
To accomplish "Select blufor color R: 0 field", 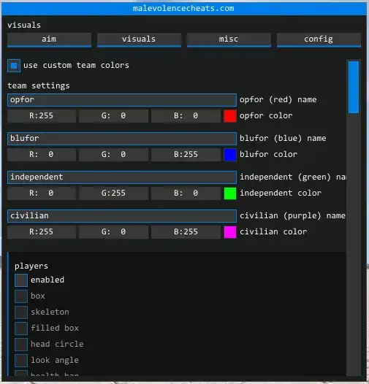I will click(42, 155).
